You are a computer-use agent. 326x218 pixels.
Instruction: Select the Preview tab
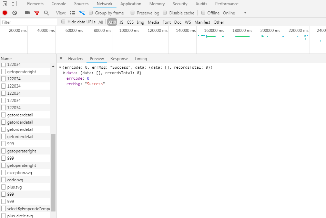[x=97, y=59]
